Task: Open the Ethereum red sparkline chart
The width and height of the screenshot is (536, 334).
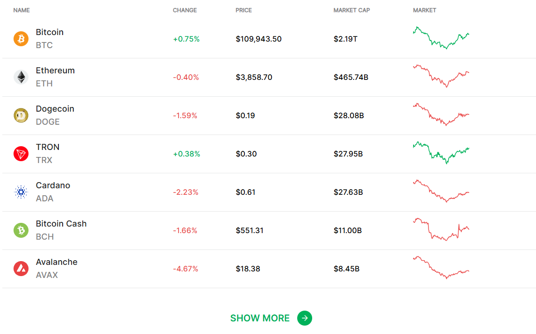Action: [441, 76]
